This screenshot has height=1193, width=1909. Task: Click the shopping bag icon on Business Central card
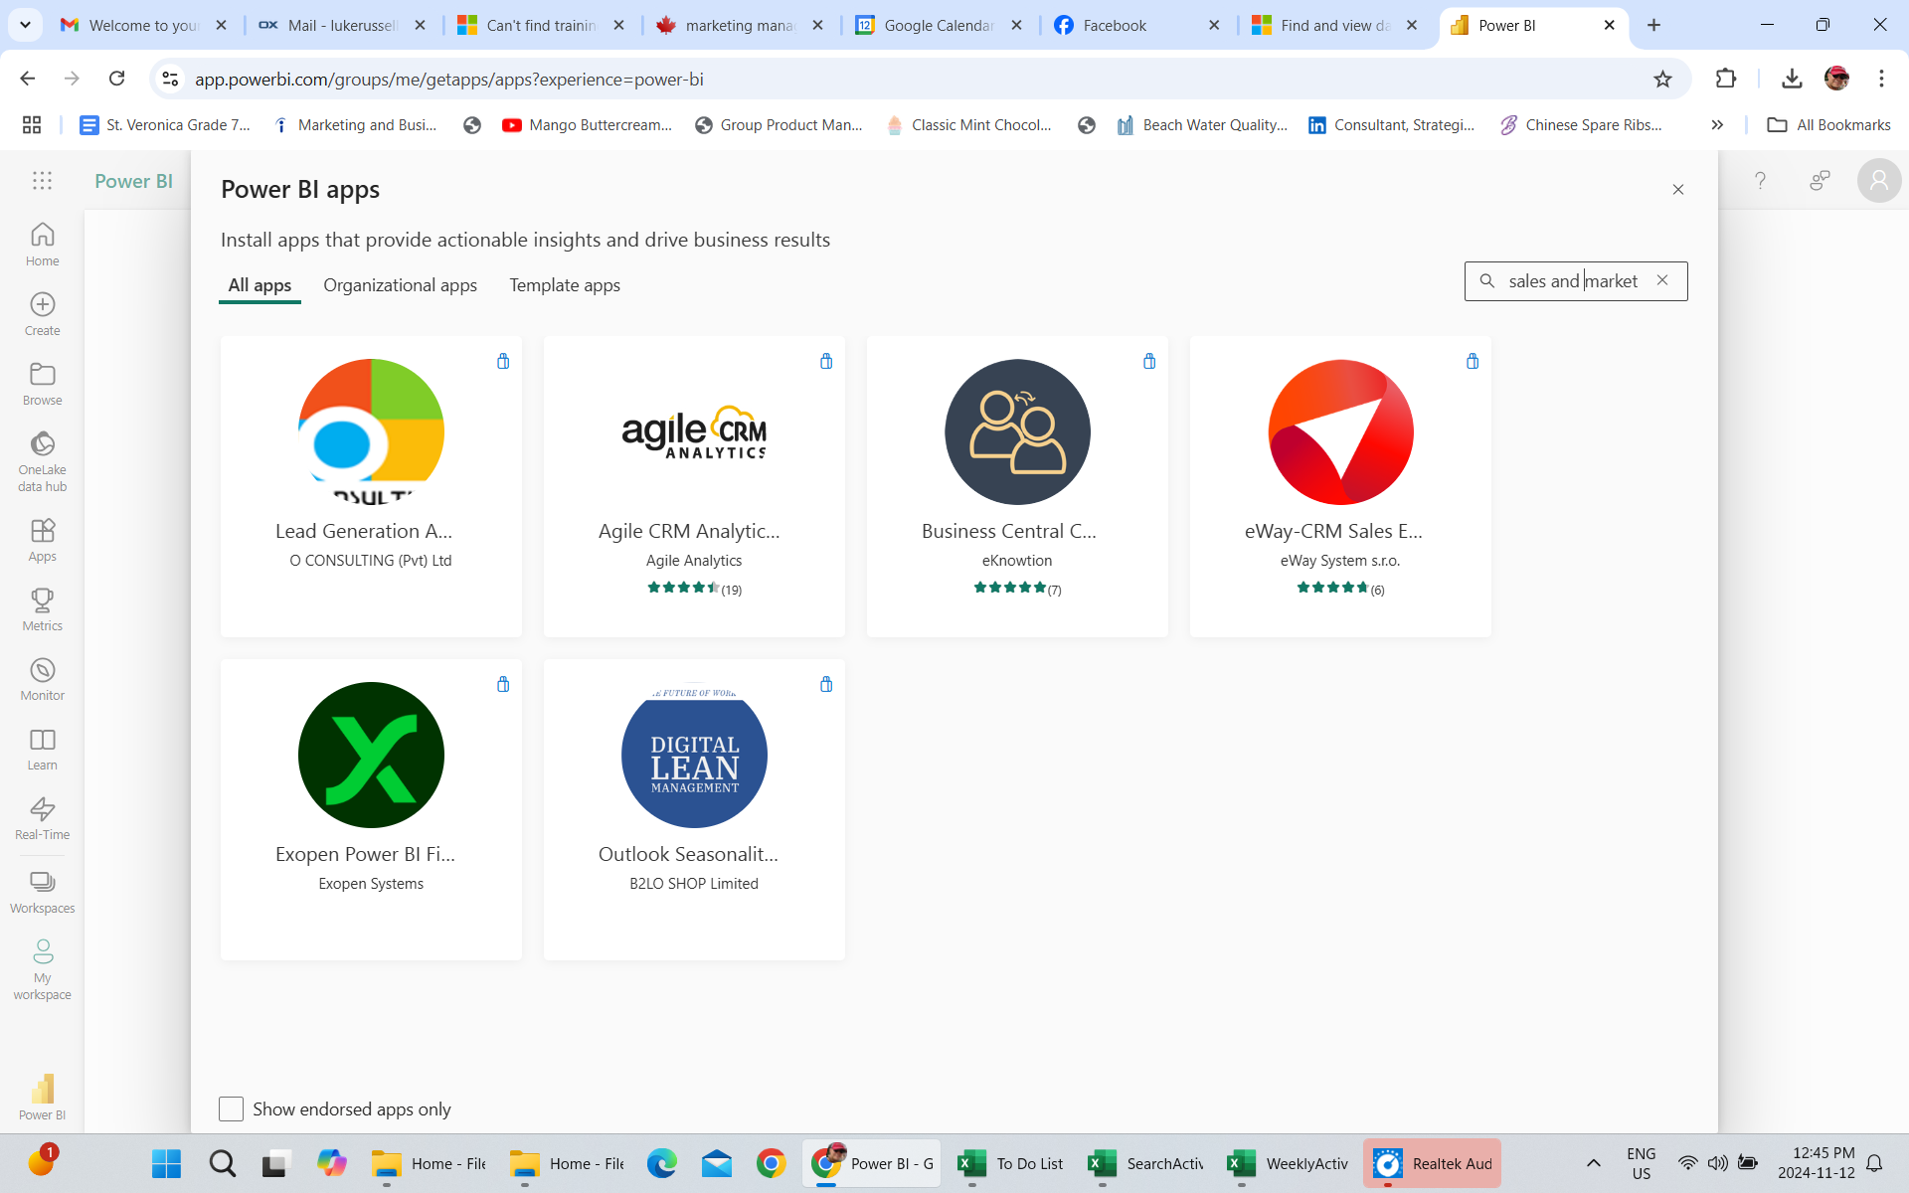(x=1149, y=361)
